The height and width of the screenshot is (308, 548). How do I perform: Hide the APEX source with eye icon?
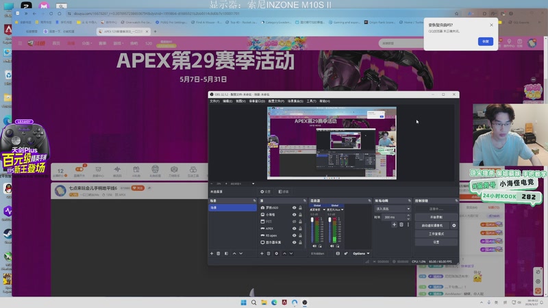click(x=294, y=229)
